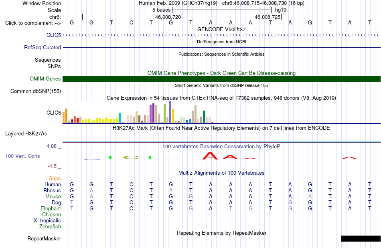The width and height of the screenshot is (381, 248).
Task: Click the dark green OMIM Genes bar
Action: pos(221,79)
